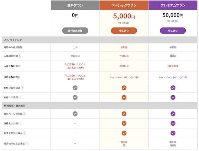The height and width of the screenshot is (151, 199).
Task: Click purple checkmark in 案件詳細の確認 row
Action: (173, 88)
